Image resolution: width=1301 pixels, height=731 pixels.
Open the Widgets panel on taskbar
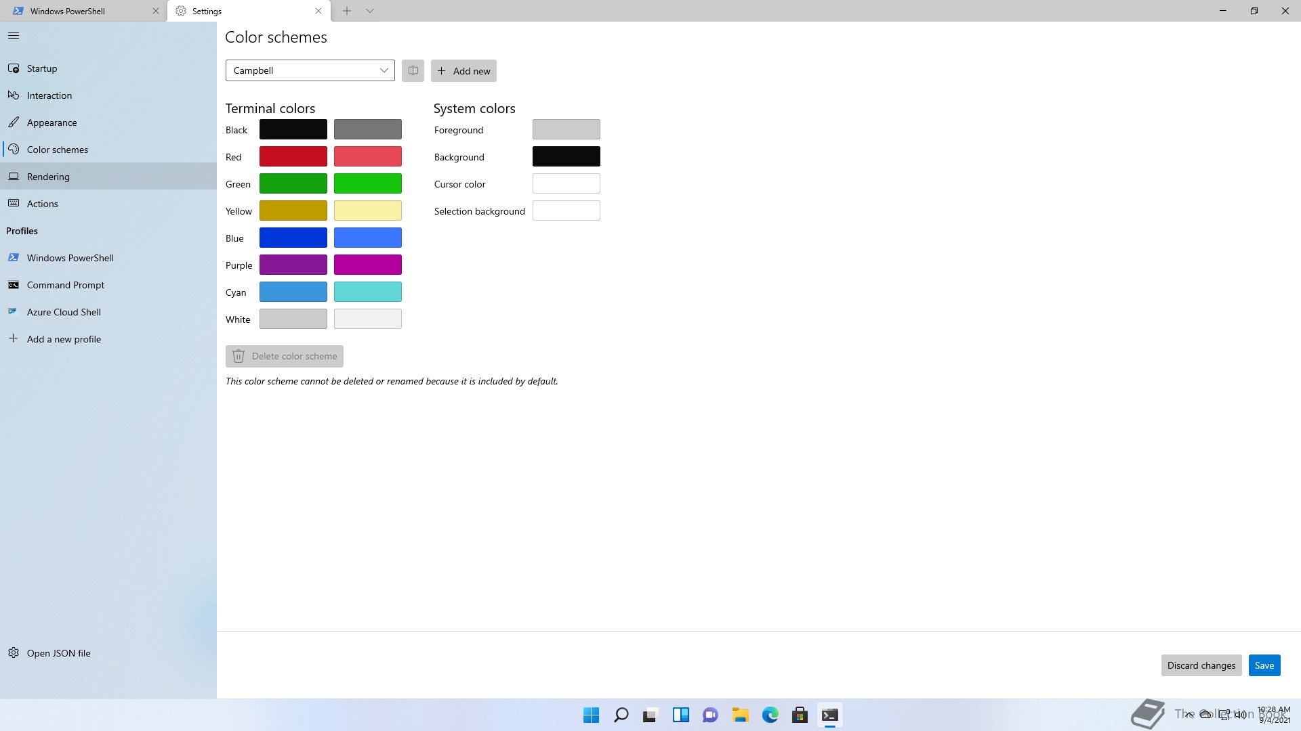click(681, 715)
